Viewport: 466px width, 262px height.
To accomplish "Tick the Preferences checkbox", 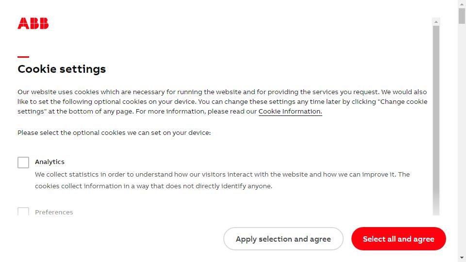I will pos(23,212).
